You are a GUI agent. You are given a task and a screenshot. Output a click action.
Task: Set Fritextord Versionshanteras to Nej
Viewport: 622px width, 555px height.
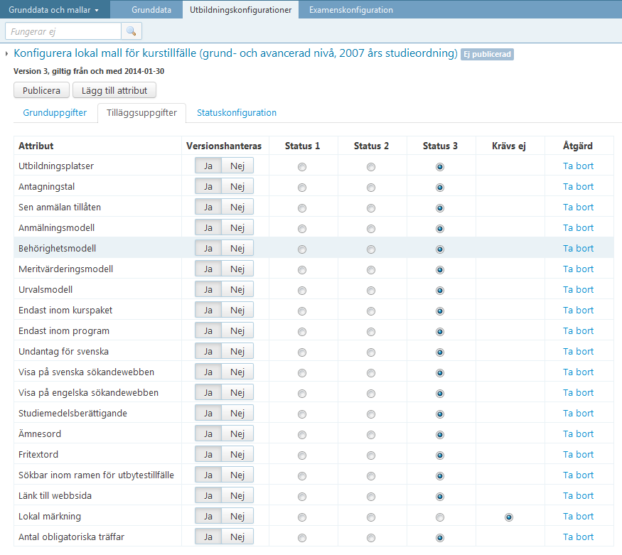coord(237,454)
